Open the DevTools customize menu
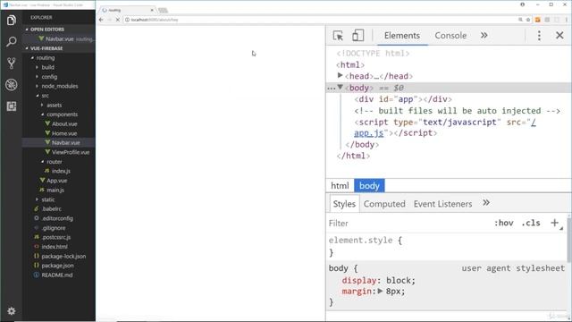This screenshot has width=572, height=322. click(539, 36)
